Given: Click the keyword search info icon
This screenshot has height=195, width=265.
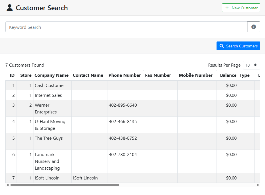Looking at the screenshot, I should point(253,27).
